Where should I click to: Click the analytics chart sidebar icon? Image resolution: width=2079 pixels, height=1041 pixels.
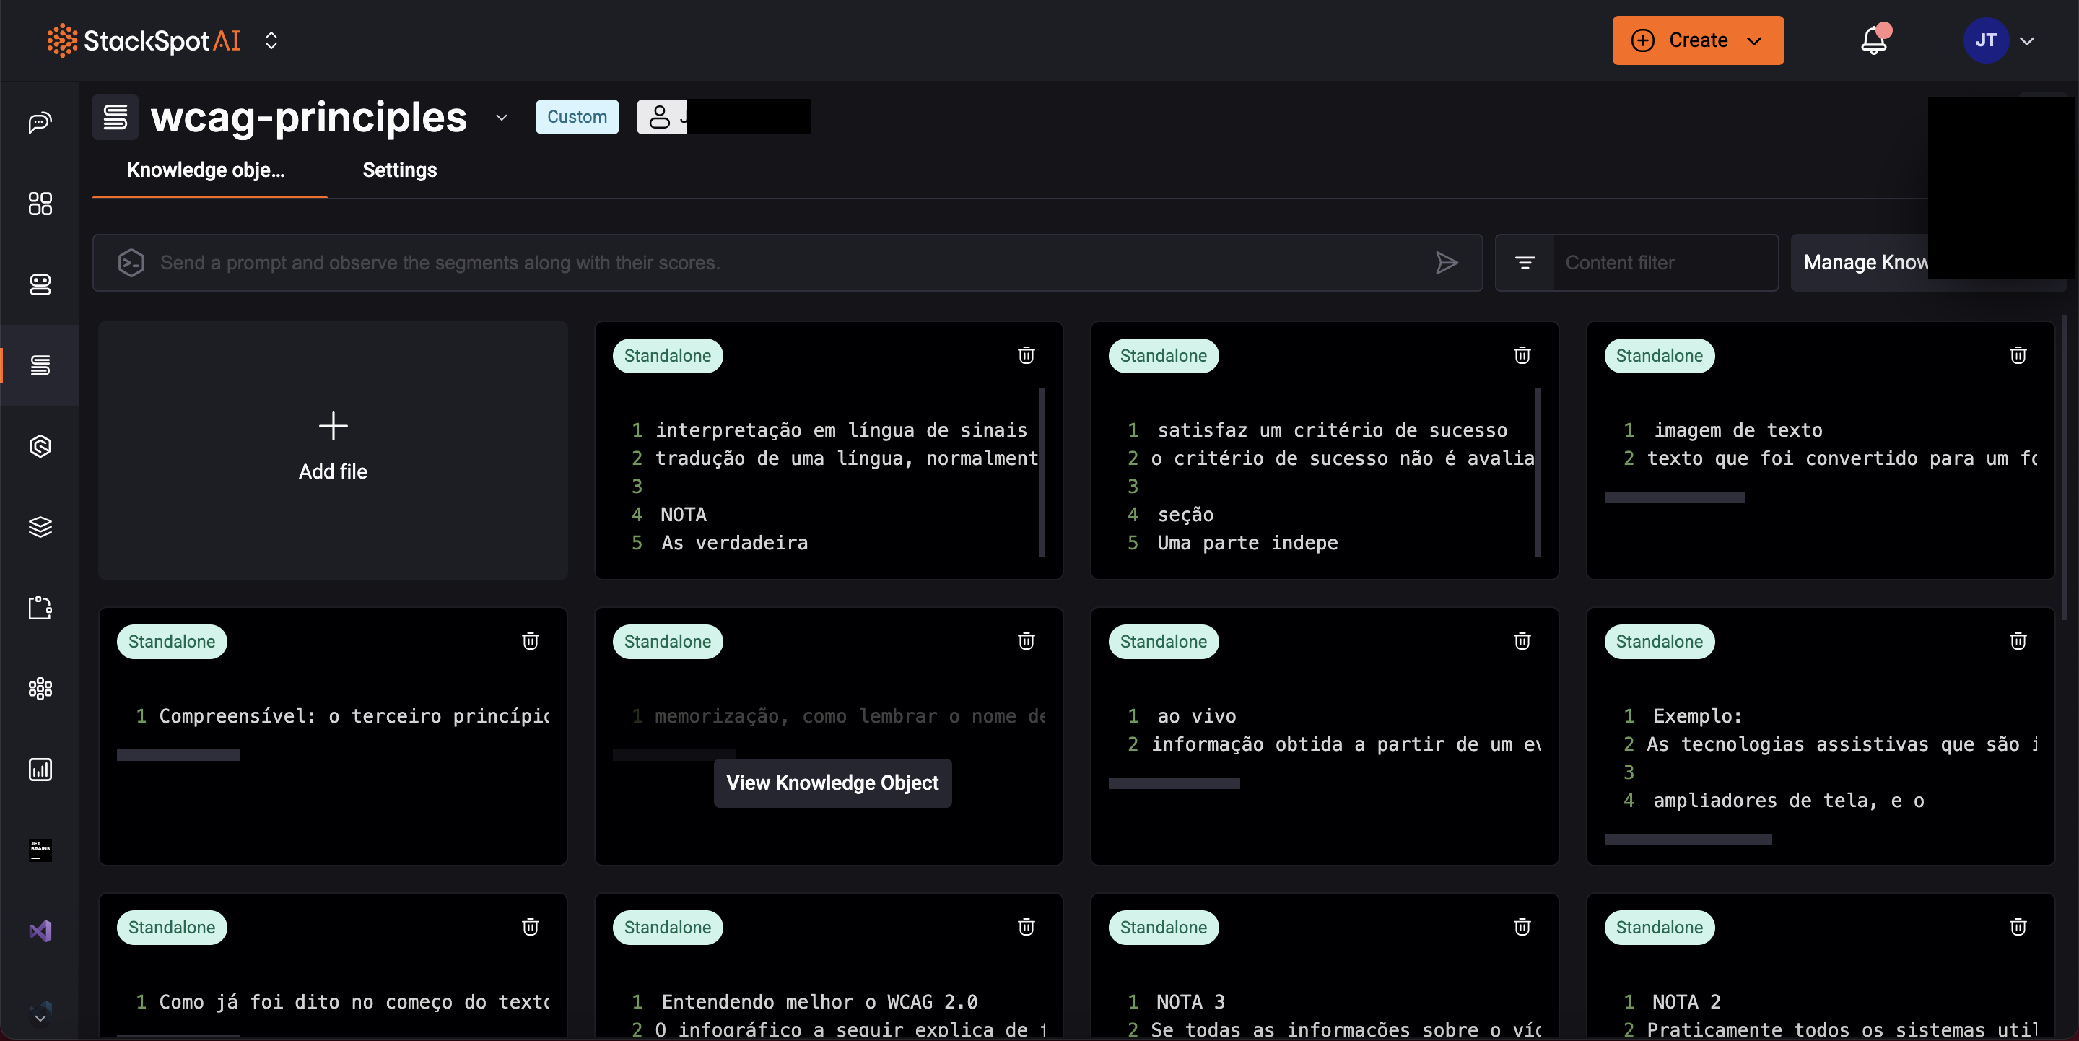pyautogui.click(x=40, y=769)
